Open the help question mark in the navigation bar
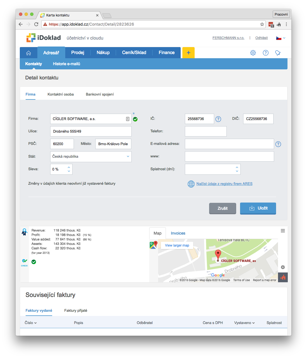 [x=266, y=53]
